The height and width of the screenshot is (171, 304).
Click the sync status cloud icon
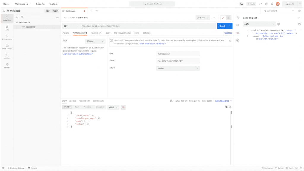[241, 4]
